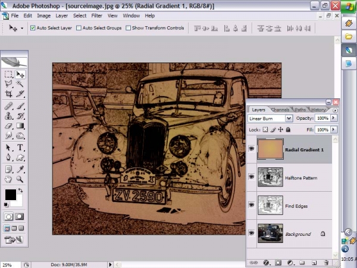357x268 pixels.
Task: Click the Opacity 100% field
Action: (322, 118)
